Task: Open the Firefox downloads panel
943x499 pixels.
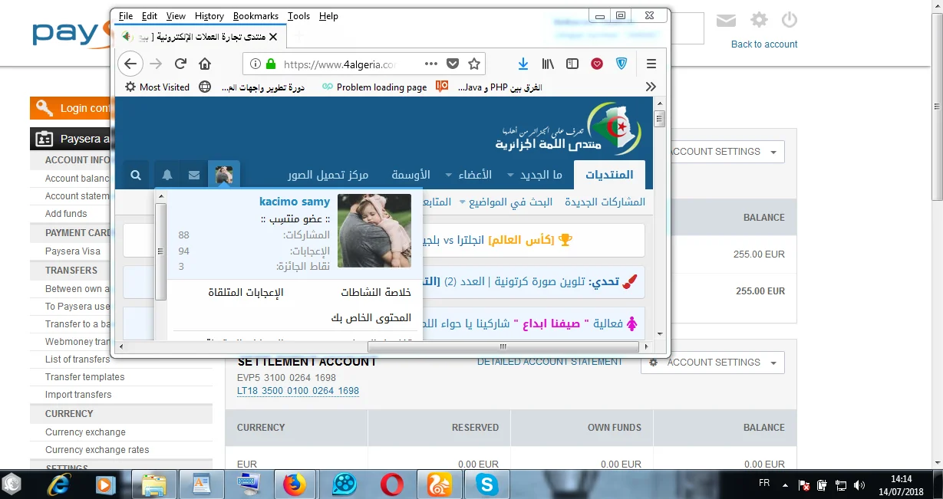Action: (x=523, y=64)
